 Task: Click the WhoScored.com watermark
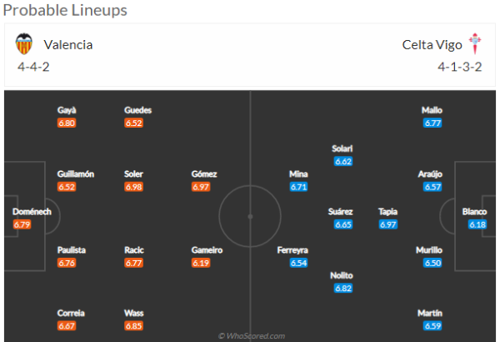252,336
